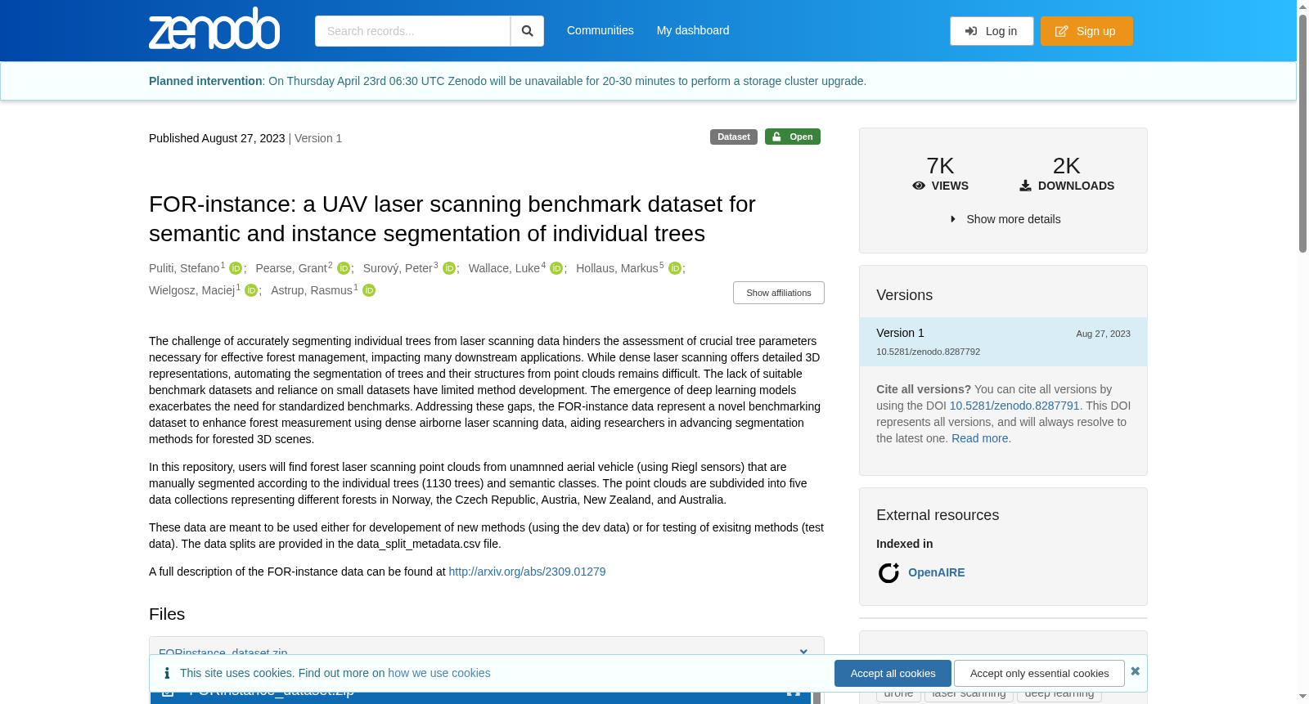Viewport: 1309px width, 704px height.
Task: Select Version 1 in Versions list
Action: pos(1003,342)
